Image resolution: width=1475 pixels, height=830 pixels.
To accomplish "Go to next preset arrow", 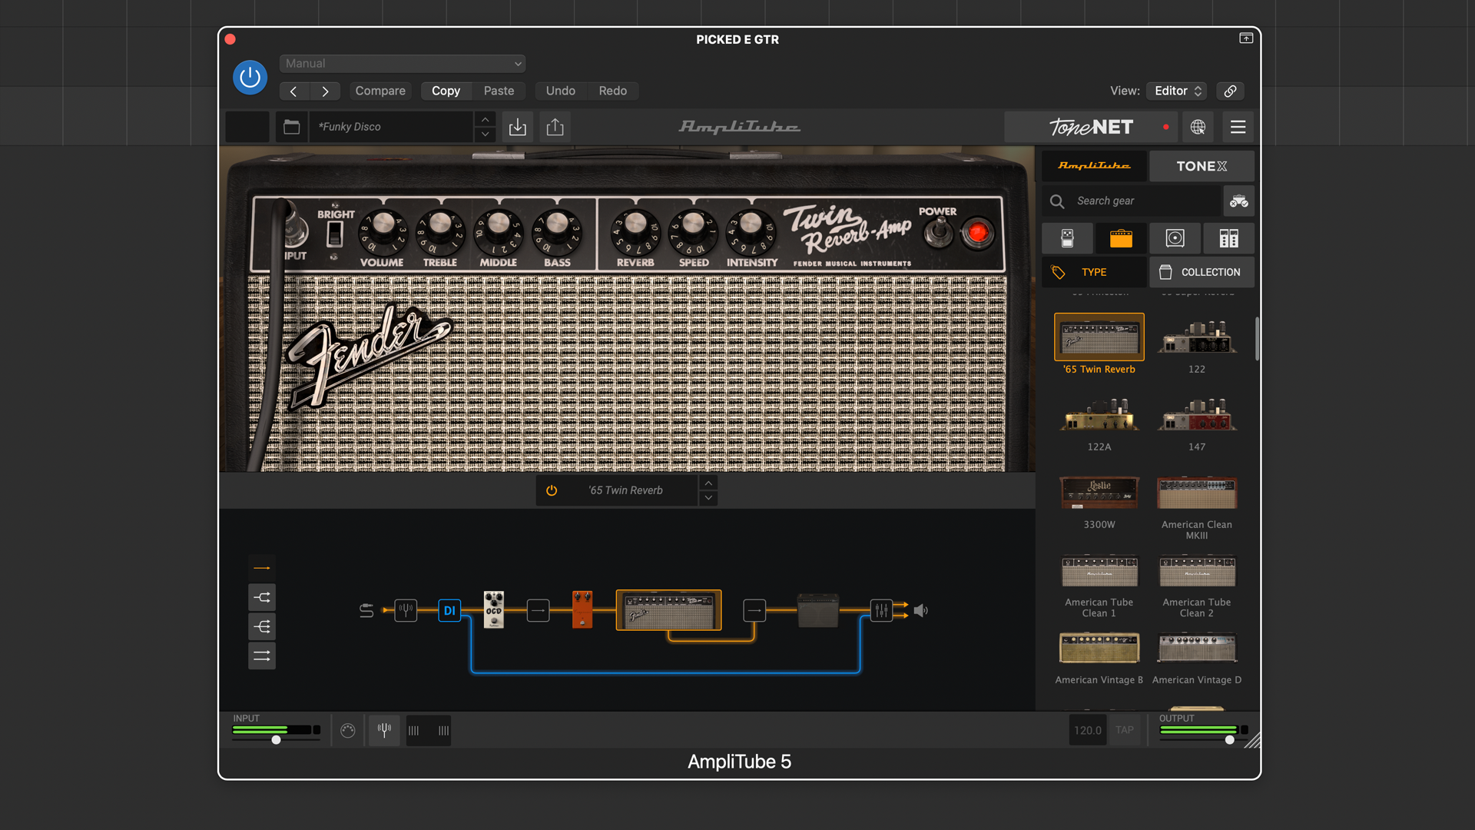I will click(325, 91).
